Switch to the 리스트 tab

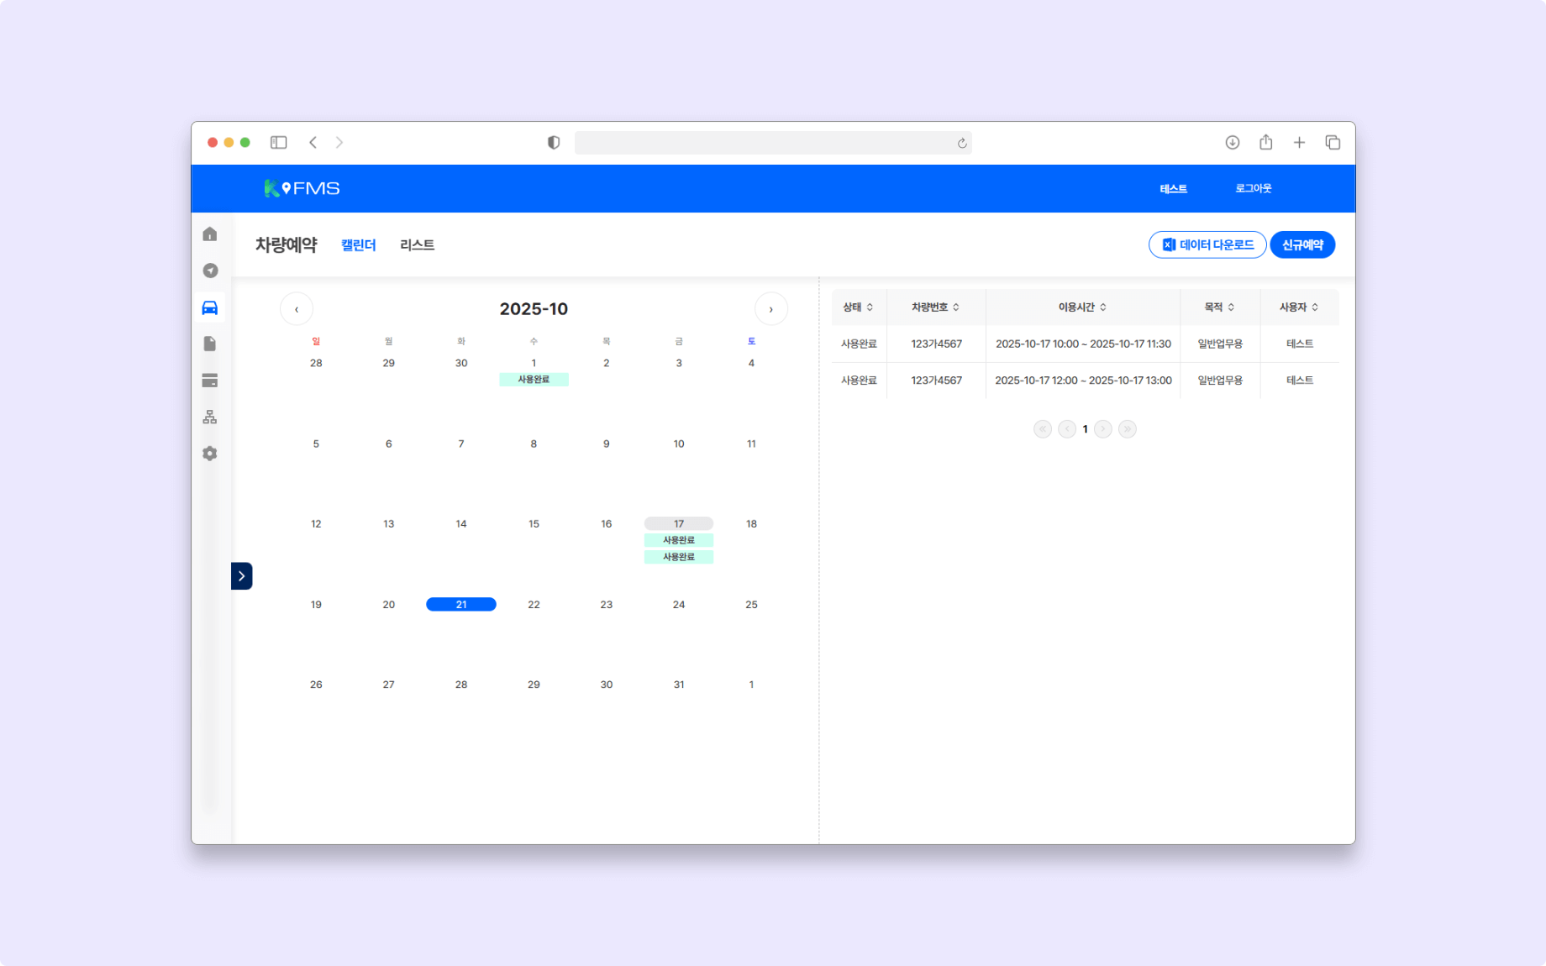tap(417, 244)
